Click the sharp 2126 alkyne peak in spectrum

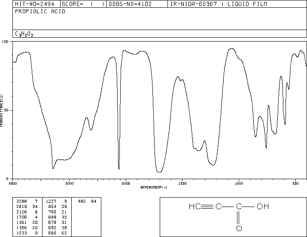click(119, 169)
